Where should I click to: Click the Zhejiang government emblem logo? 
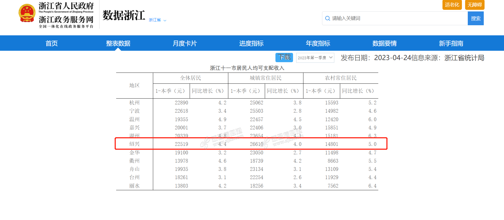[x=27, y=13]
